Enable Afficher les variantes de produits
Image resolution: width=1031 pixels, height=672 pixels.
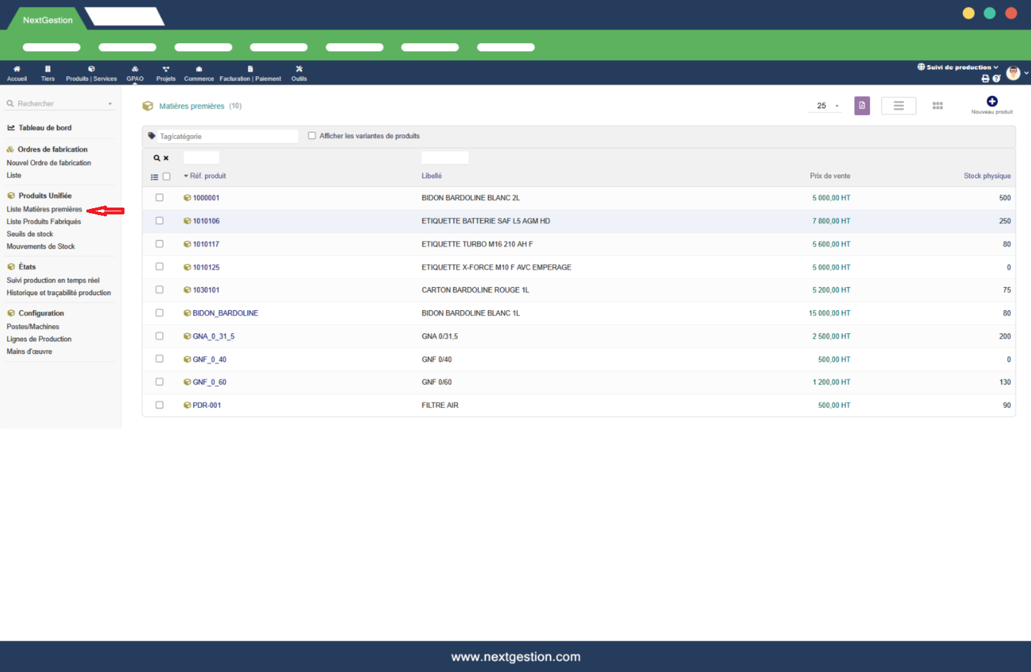312,136
